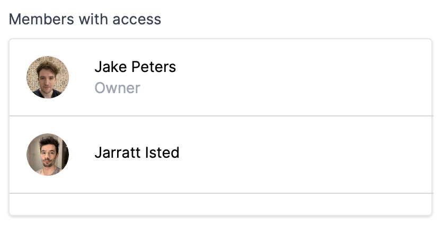
Task: Click the letter "O" of Owner
Action: [x=100, y=88]
